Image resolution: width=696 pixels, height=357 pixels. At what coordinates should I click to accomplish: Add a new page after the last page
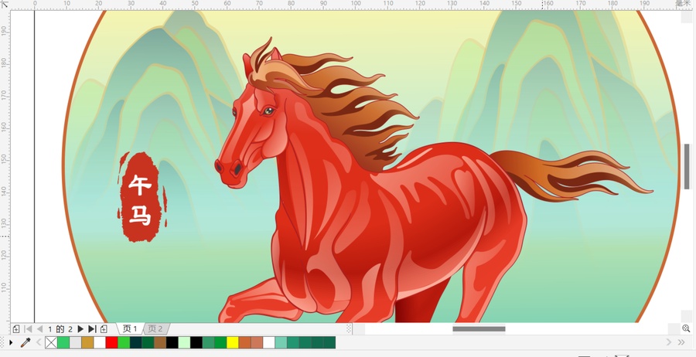click(x=104, y=329)
